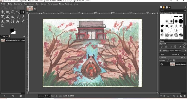Select the Text tool
The height and width of the screenshot is (99, 187).
18,21
